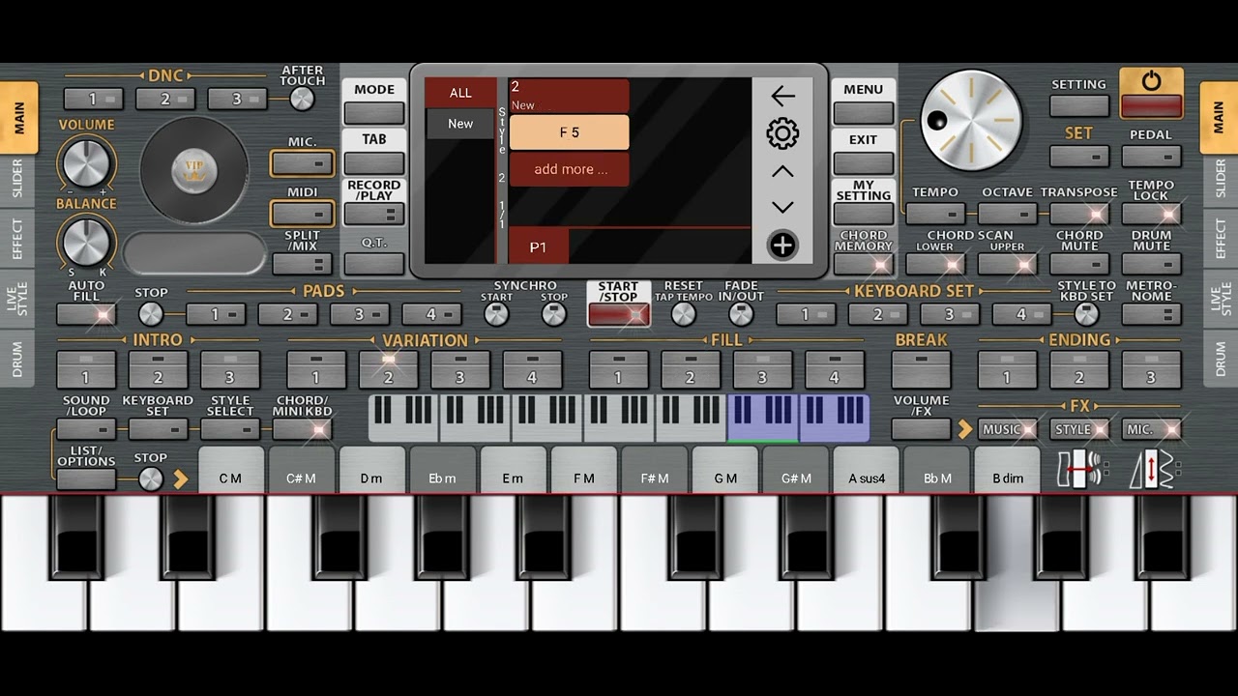This screenshot has height=696, width=1238.
Task: Switch to the right DRUM tab
Action: [1219, 360]
